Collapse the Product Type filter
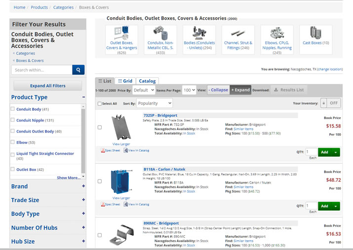This screenshot has width=353, height=250. tap(83, 97)
